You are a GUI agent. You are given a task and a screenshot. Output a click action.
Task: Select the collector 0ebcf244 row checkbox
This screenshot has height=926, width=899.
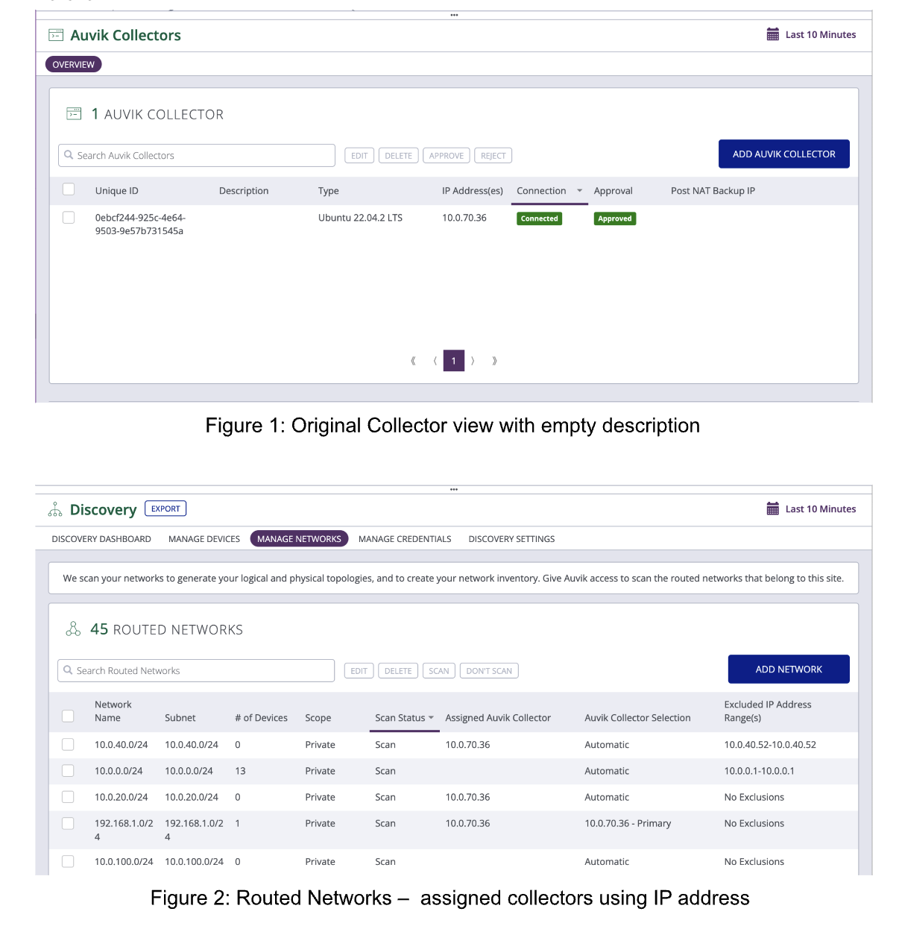69,218
